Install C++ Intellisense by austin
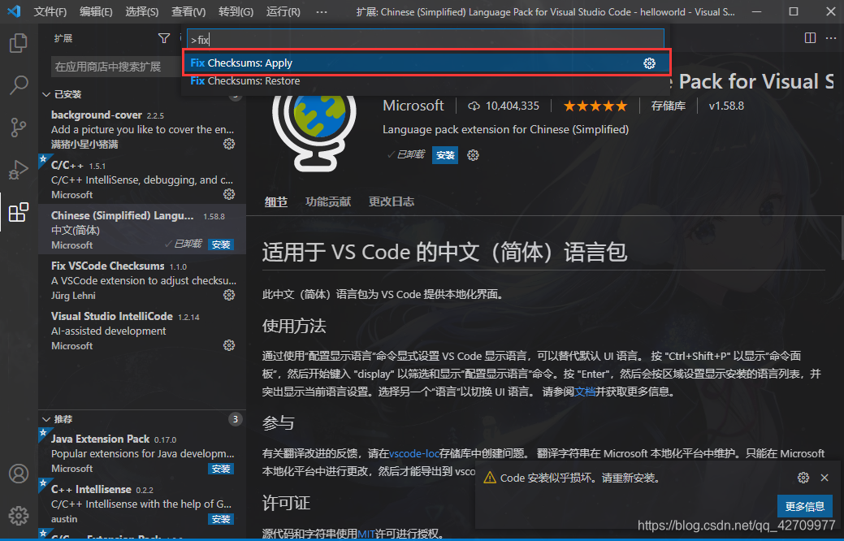Screen dimensions: 844x541 (221, 519)
